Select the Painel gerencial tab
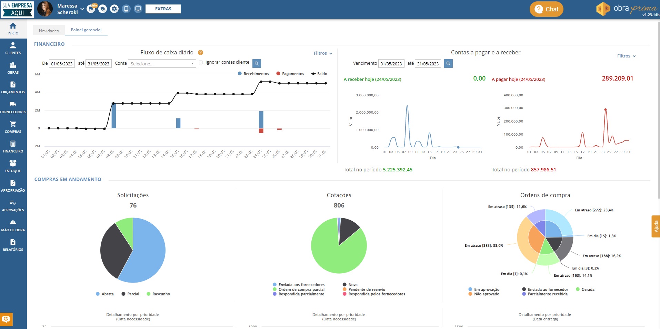This screenshot has width=660, height=329. click(x=86, y=30)
